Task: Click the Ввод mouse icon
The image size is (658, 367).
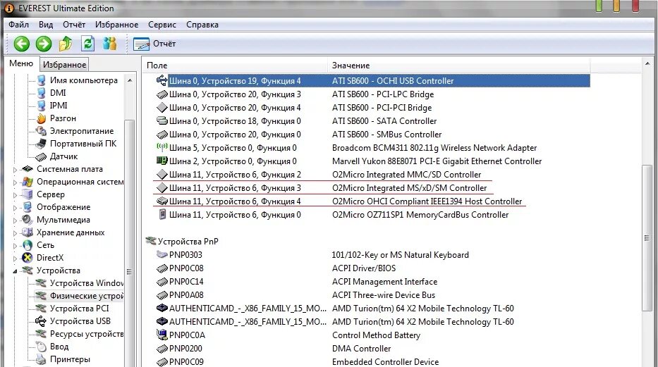Action: 41,347
